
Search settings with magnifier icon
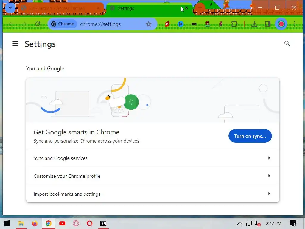click(287, 43)
